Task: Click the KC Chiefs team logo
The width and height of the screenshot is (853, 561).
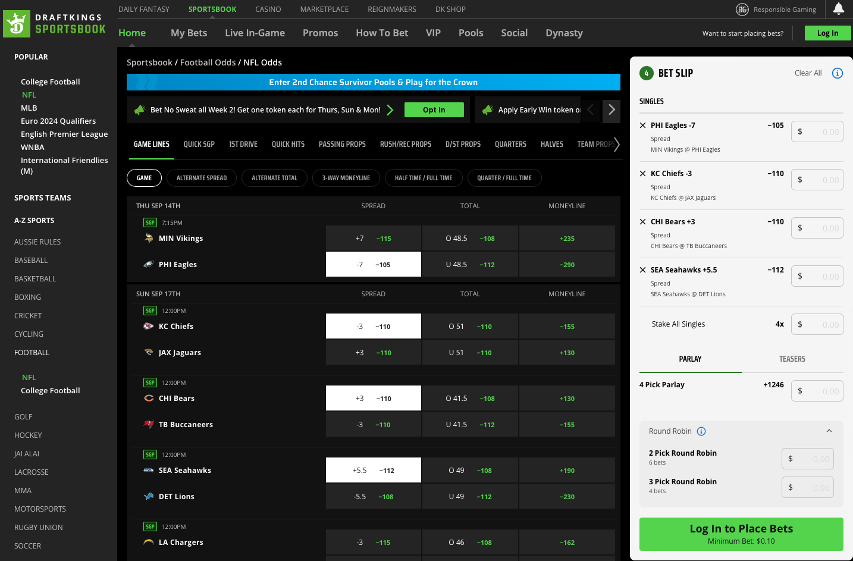Action: click(x=149, y=326)
